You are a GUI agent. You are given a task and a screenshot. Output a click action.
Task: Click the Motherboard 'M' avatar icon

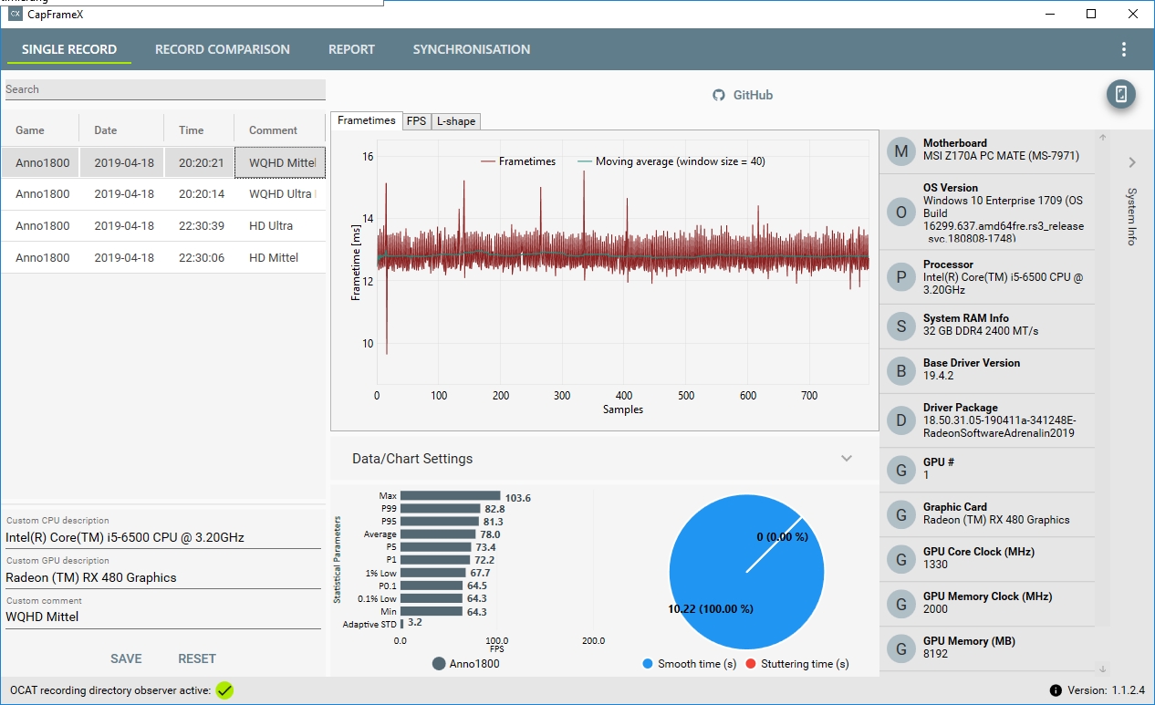901,150
